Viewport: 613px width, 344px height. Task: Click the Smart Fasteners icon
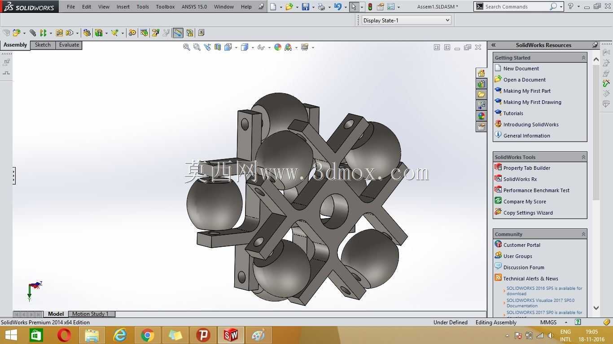(x=59, y=33)
